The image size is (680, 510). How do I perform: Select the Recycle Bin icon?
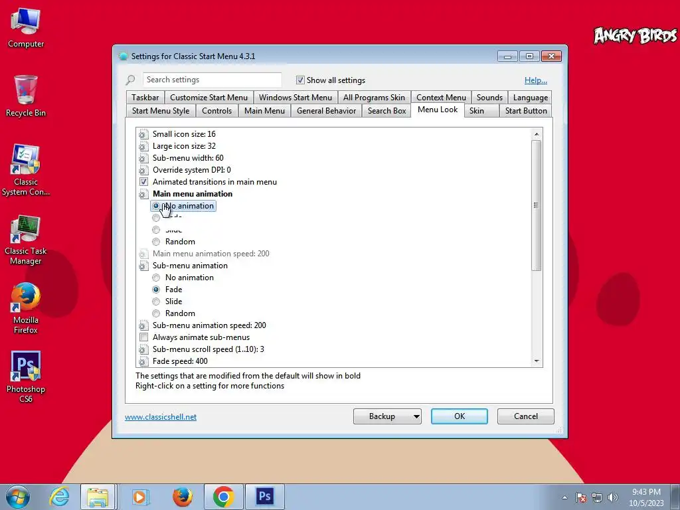[26, 96]
